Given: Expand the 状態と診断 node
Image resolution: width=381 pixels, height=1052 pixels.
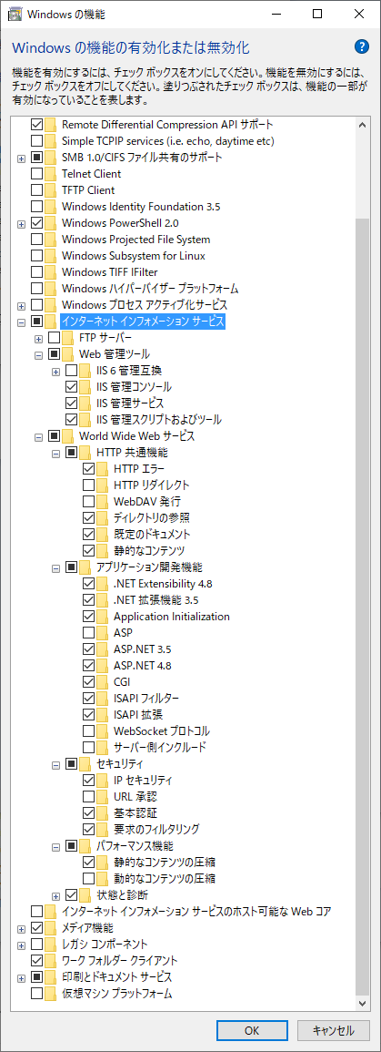Looking at the screenshot, I should point(55,894).
